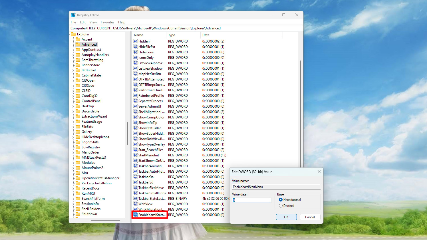Expand the AppContract tree node
The image size is (427, 240).
tap(73, 50)
